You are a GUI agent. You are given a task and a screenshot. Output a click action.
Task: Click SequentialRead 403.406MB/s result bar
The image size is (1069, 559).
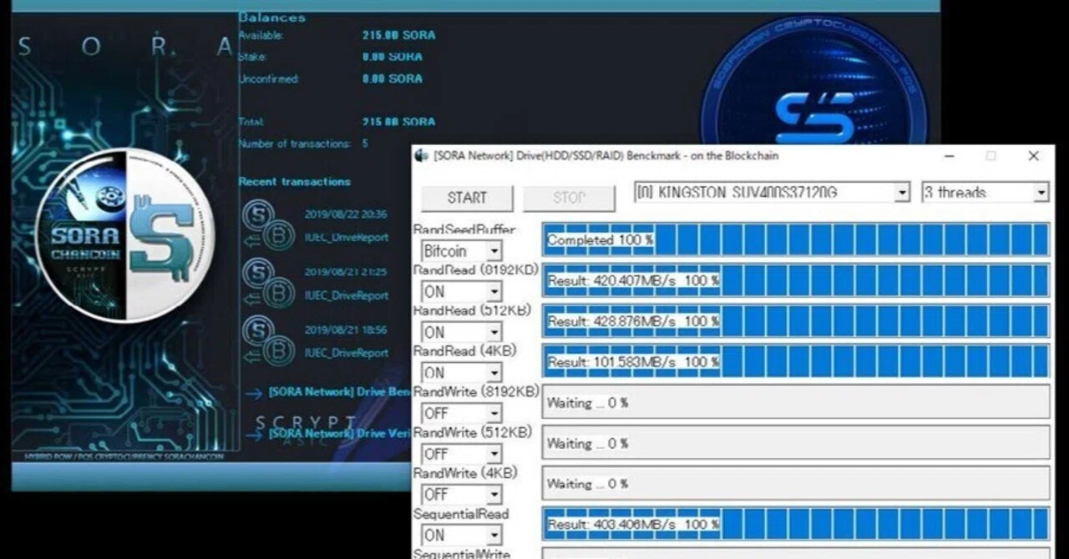click(796, 524)
